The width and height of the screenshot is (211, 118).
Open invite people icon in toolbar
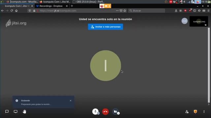pos(187,111)
